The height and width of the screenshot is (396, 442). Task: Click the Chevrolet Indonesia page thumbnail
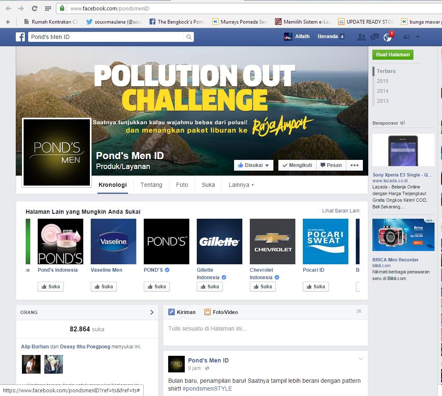tap(273, 241)
